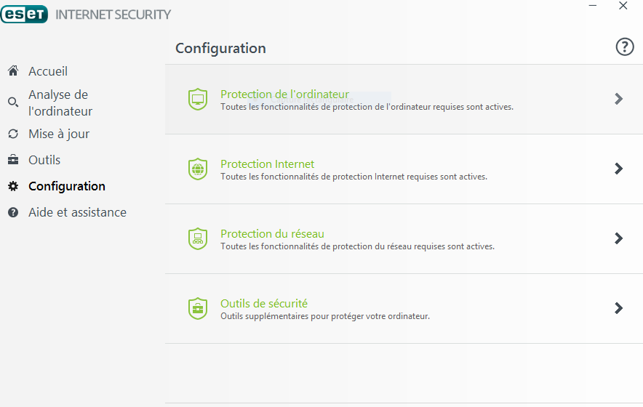
Task: Click the Internet protection globe shield icon
Action: [x=198, y=169]
